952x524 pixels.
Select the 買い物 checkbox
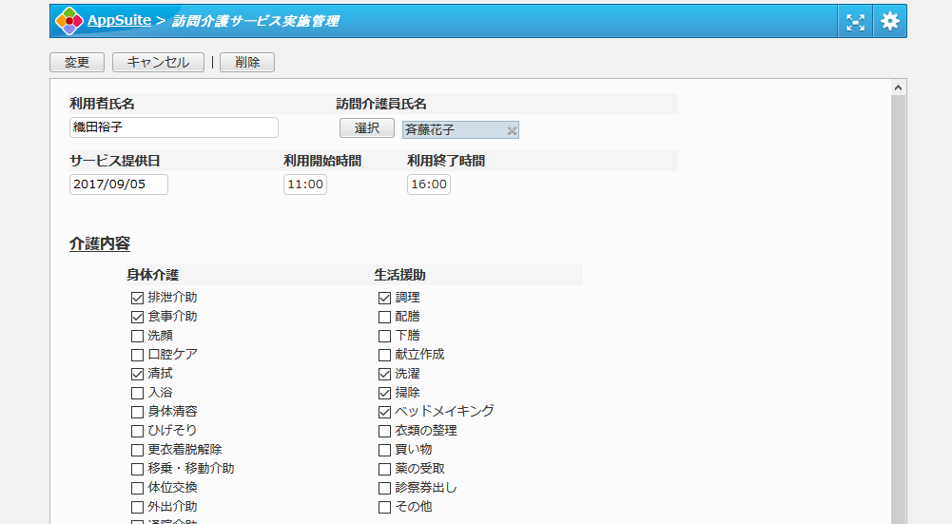click(384, 450)
